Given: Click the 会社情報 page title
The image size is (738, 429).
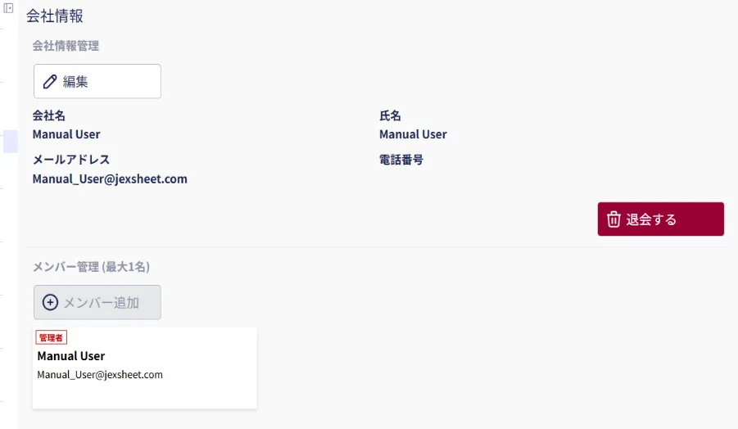Looking at the screenshot, I should coord(55,16).
